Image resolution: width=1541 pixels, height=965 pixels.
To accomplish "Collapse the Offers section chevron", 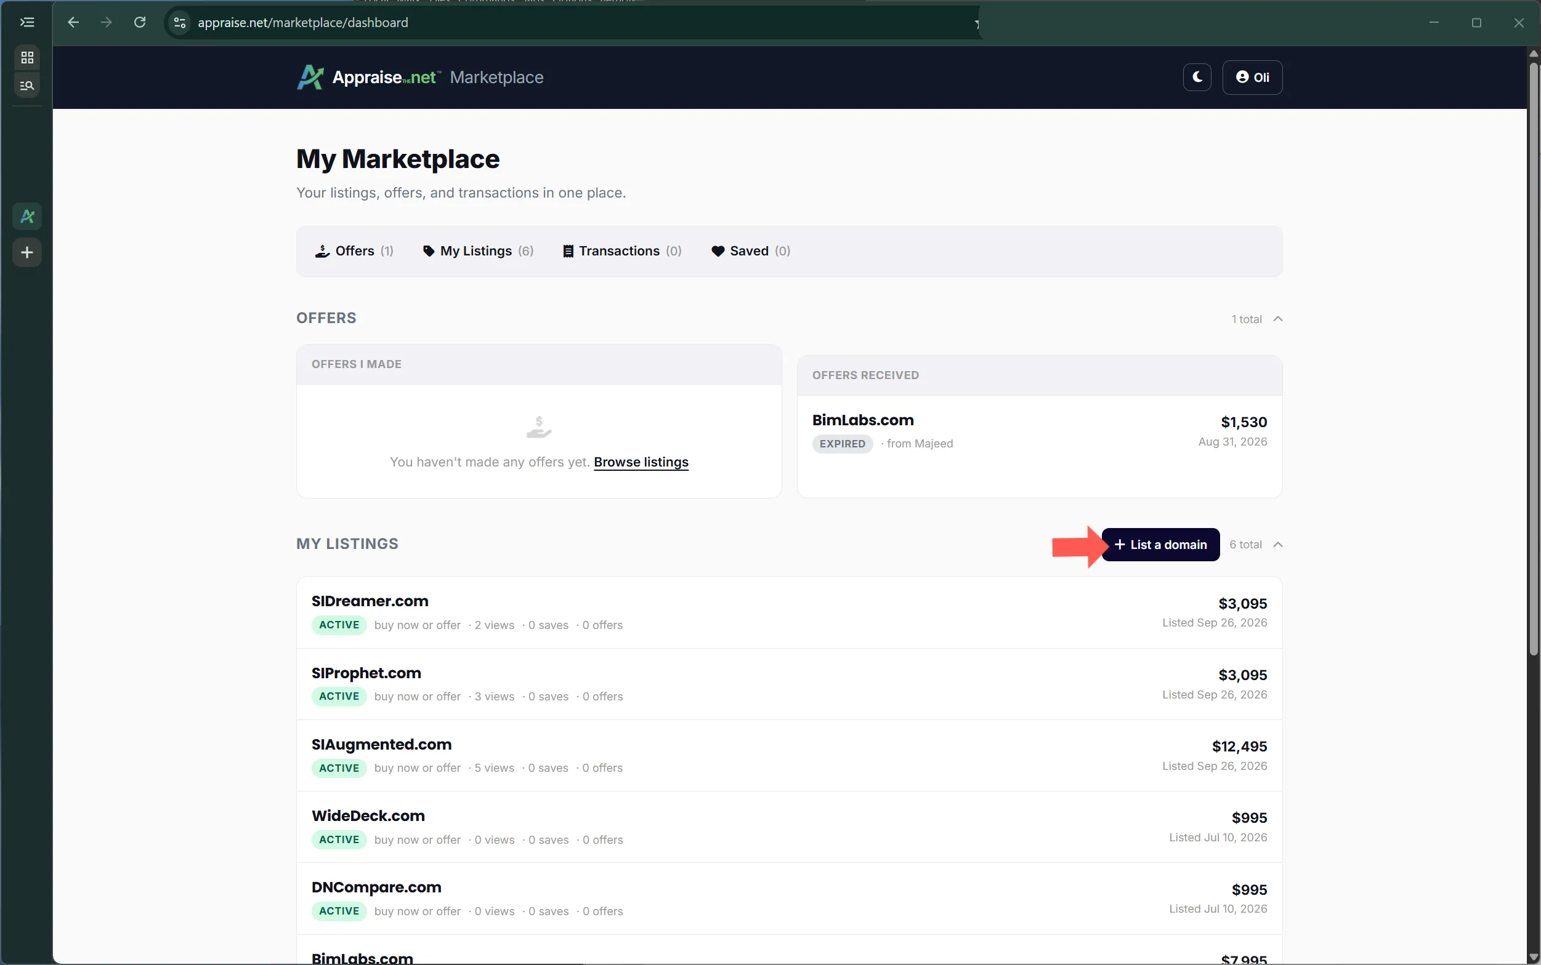I will 1277,318.
